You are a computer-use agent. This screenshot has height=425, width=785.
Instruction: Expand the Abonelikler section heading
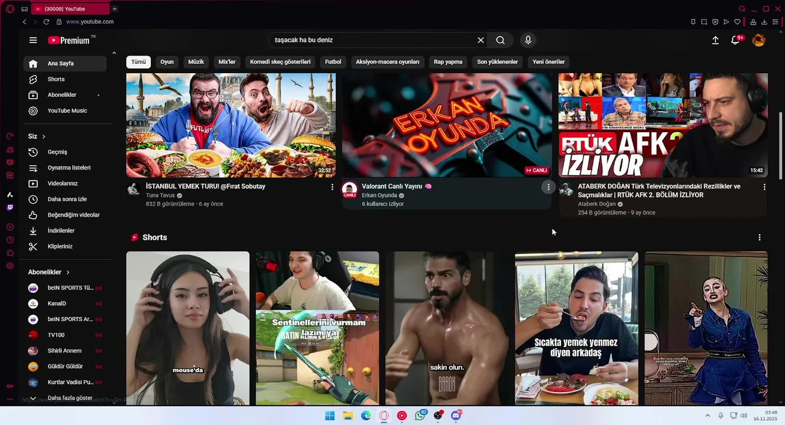[x=49, y=272]
